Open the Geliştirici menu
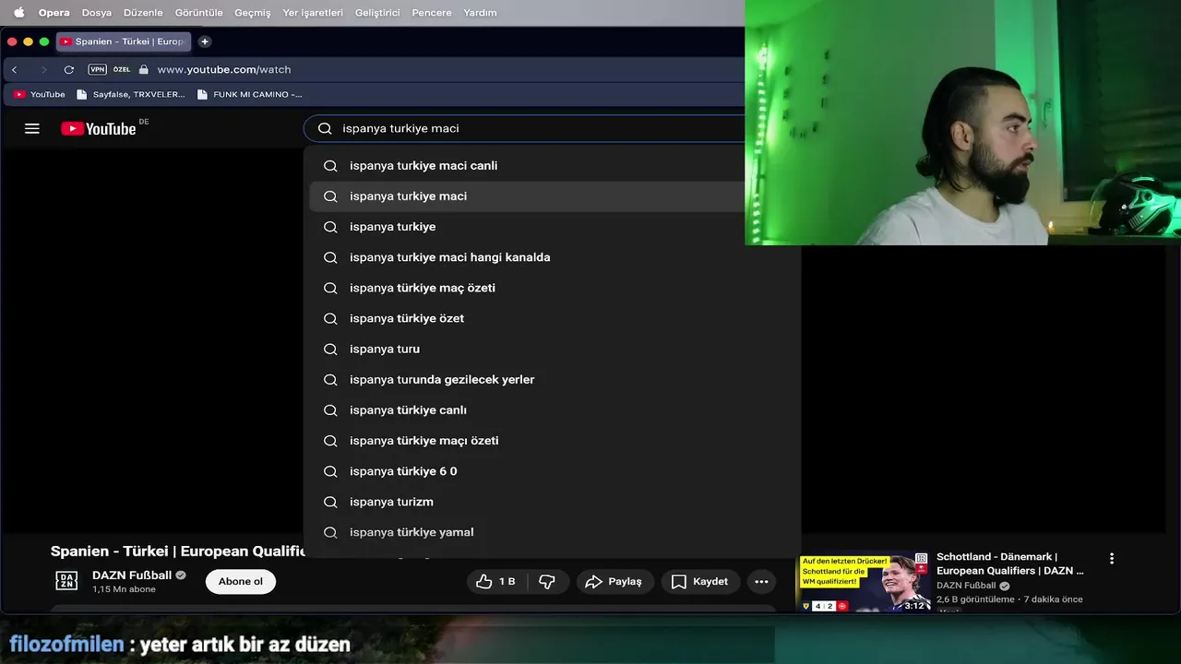 (377, 13)
